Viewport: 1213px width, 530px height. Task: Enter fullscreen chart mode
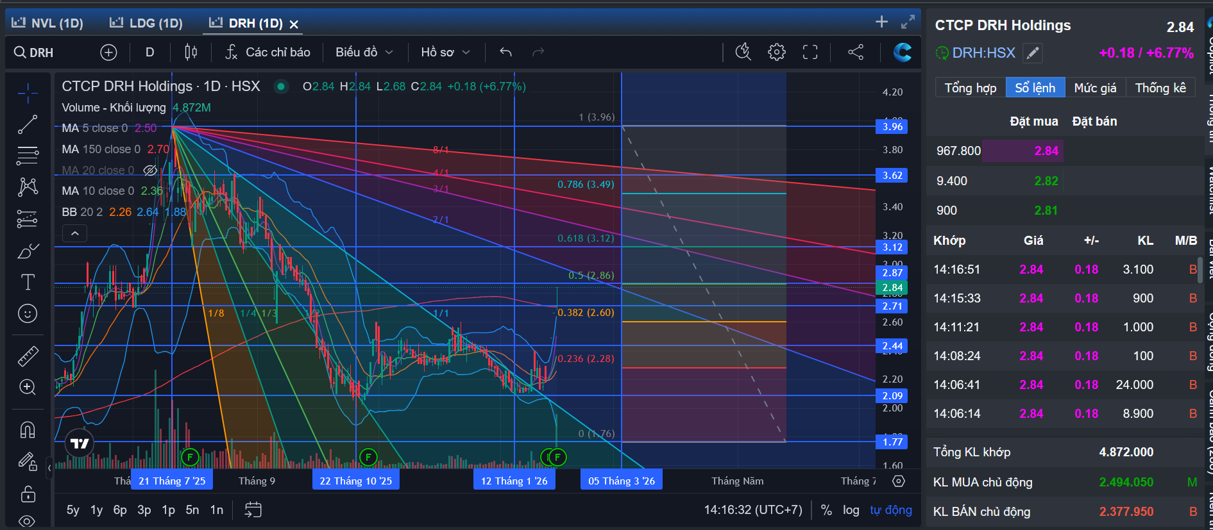(x=810, y=53)
